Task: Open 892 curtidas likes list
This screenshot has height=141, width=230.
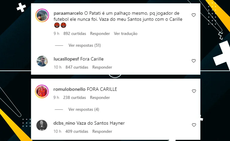Action: tap(75, 34)
